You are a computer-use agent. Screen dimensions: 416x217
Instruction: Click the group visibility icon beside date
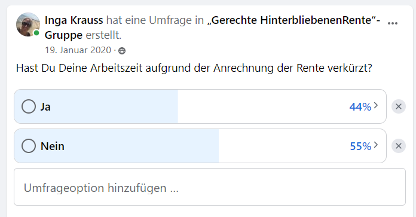tap(122, 51)
